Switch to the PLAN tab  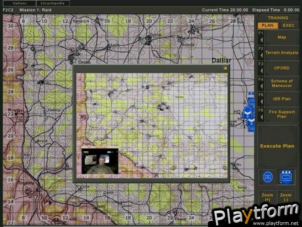pyautogui.click(x=267, y=25)
